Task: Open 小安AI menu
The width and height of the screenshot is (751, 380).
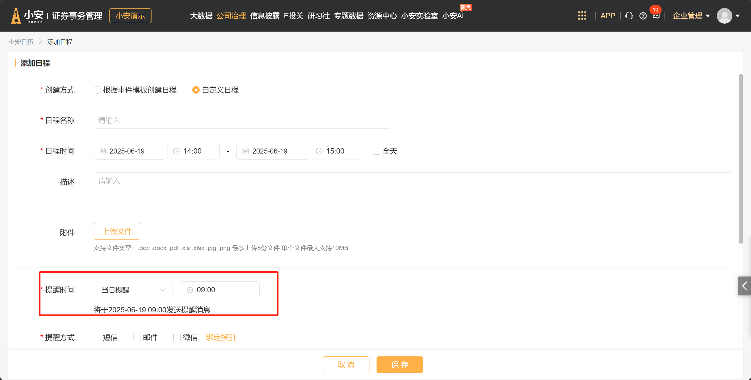Action: (x=453, y=16)
